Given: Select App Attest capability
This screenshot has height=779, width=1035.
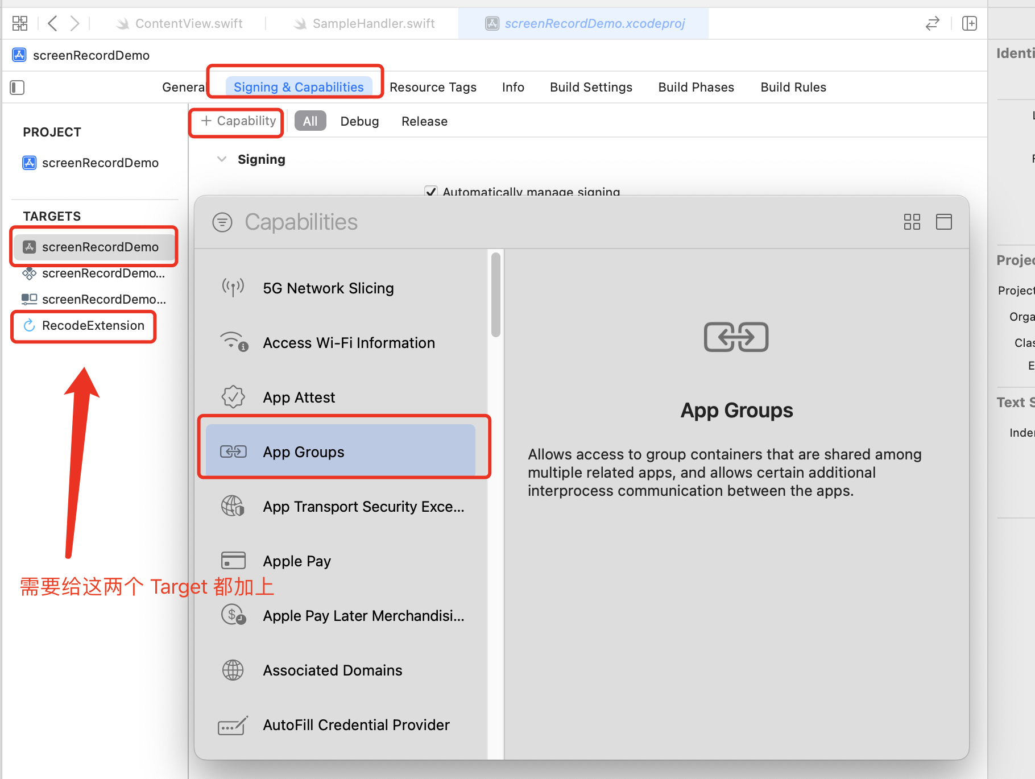Looking at the screenshot, I should (x=341, y=397).
